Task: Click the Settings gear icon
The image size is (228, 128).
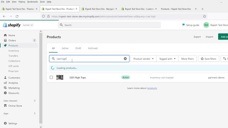Action: (5, 123)
